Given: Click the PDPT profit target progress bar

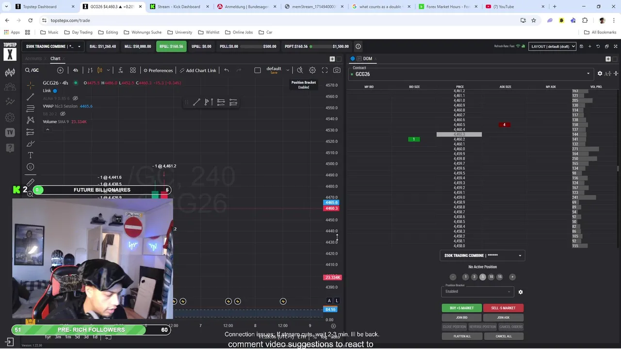Looking at the screenshot, I should coord(320,47).
